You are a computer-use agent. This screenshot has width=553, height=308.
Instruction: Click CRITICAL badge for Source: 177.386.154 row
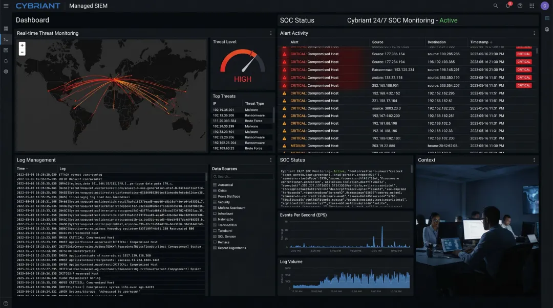point(523,54)
